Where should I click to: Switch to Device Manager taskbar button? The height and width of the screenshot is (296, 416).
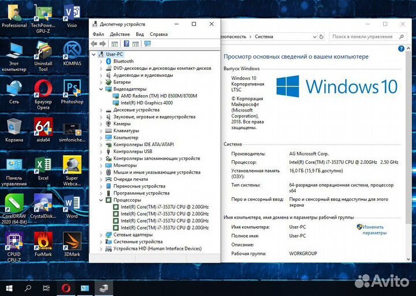(x=104, y=288)
